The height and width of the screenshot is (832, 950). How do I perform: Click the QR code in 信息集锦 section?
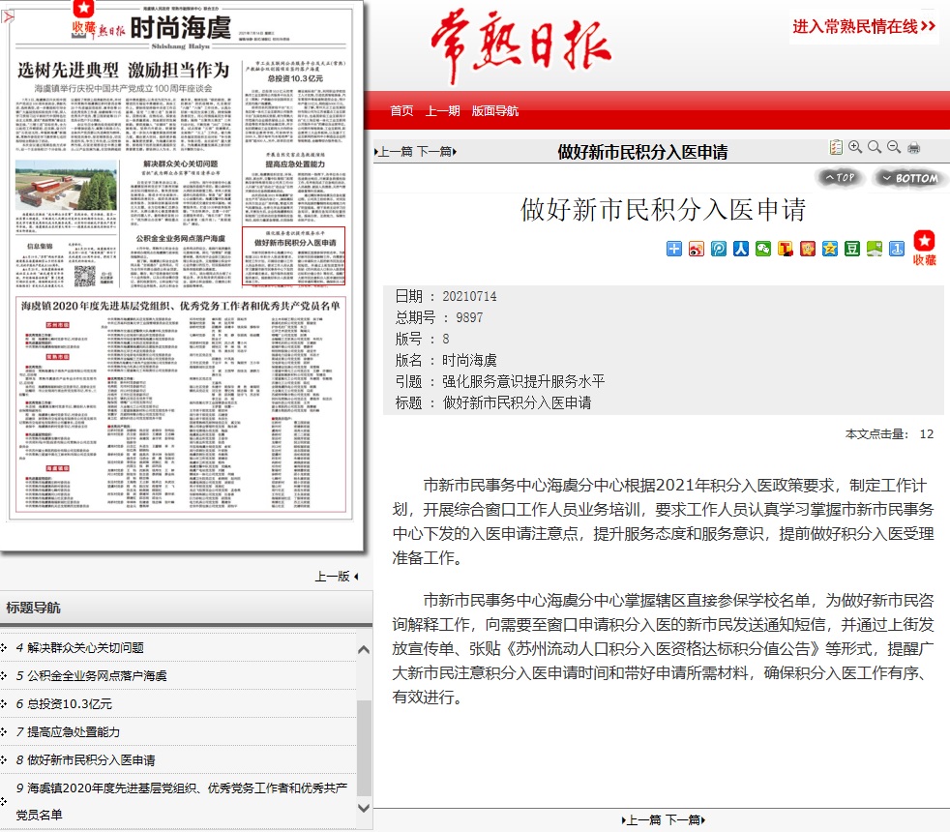coord(84,276)
